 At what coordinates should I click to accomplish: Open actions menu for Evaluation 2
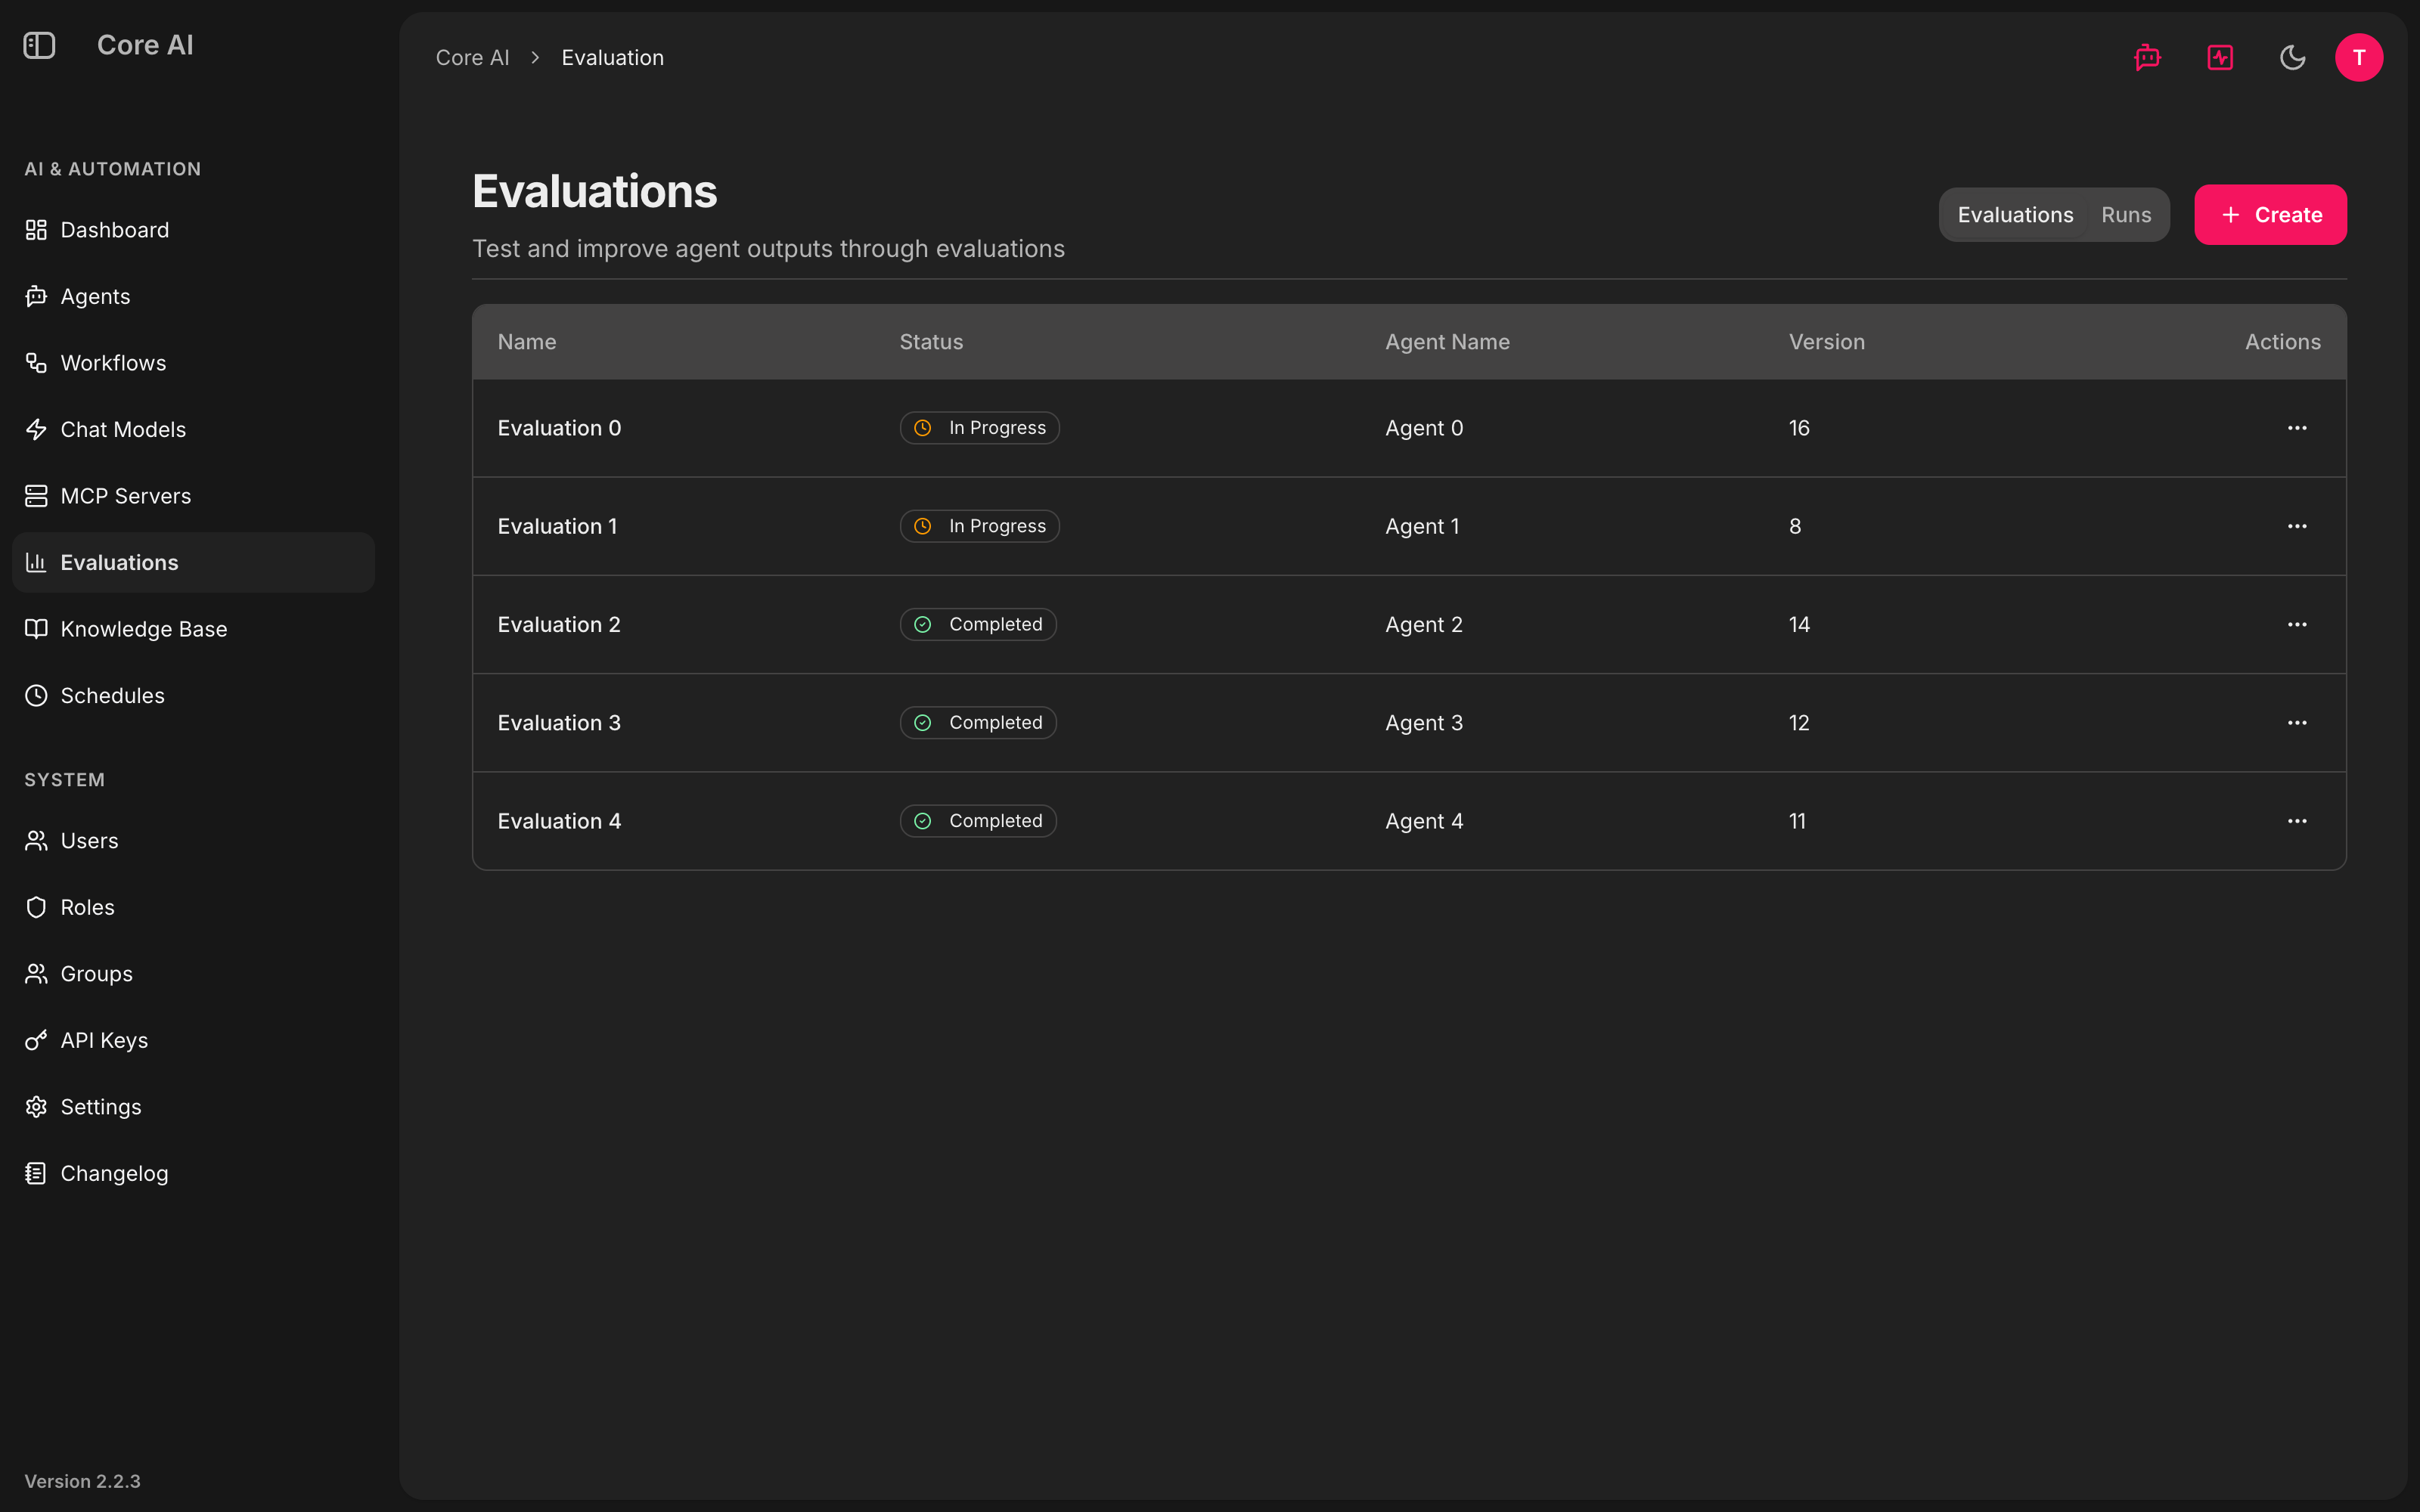click(x=2297, y=624)
